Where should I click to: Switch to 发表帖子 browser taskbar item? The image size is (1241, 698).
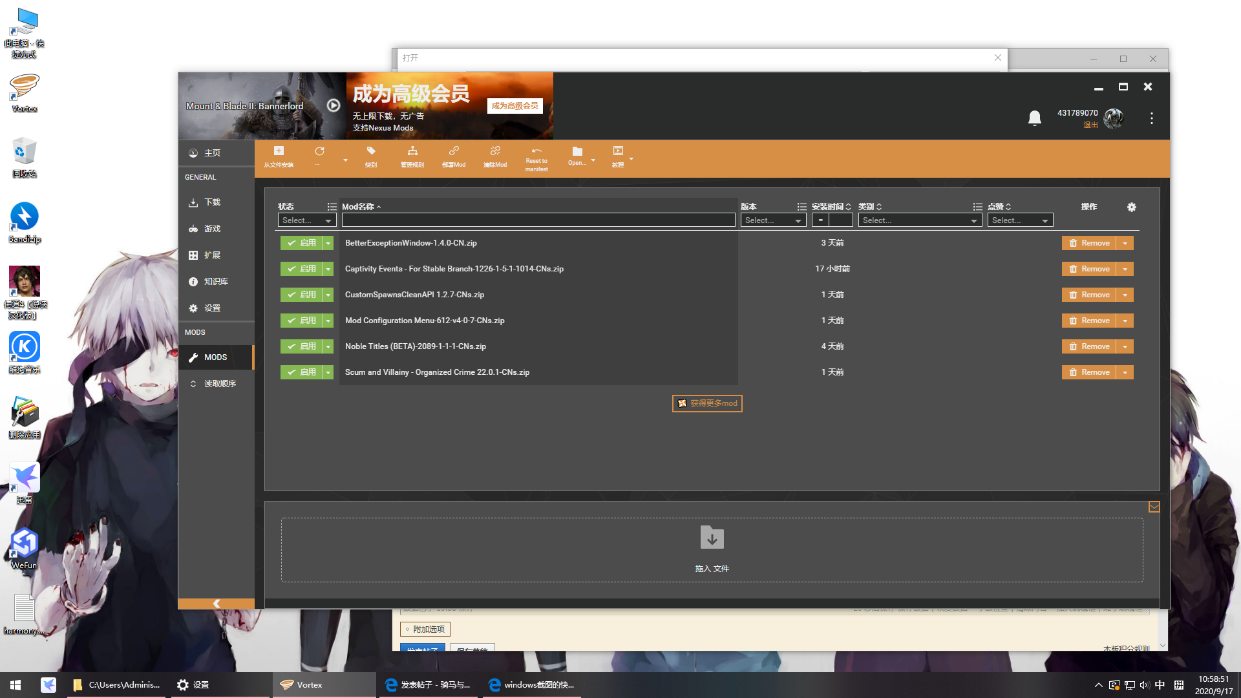click(x=427, y=685)
